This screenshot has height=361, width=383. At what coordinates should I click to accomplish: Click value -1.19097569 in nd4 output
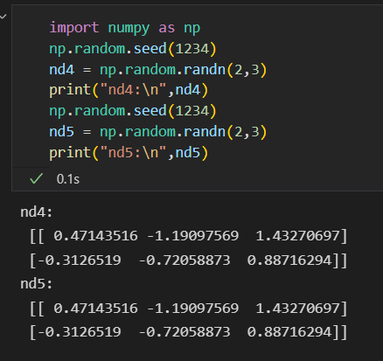click(x=192, y=236)
